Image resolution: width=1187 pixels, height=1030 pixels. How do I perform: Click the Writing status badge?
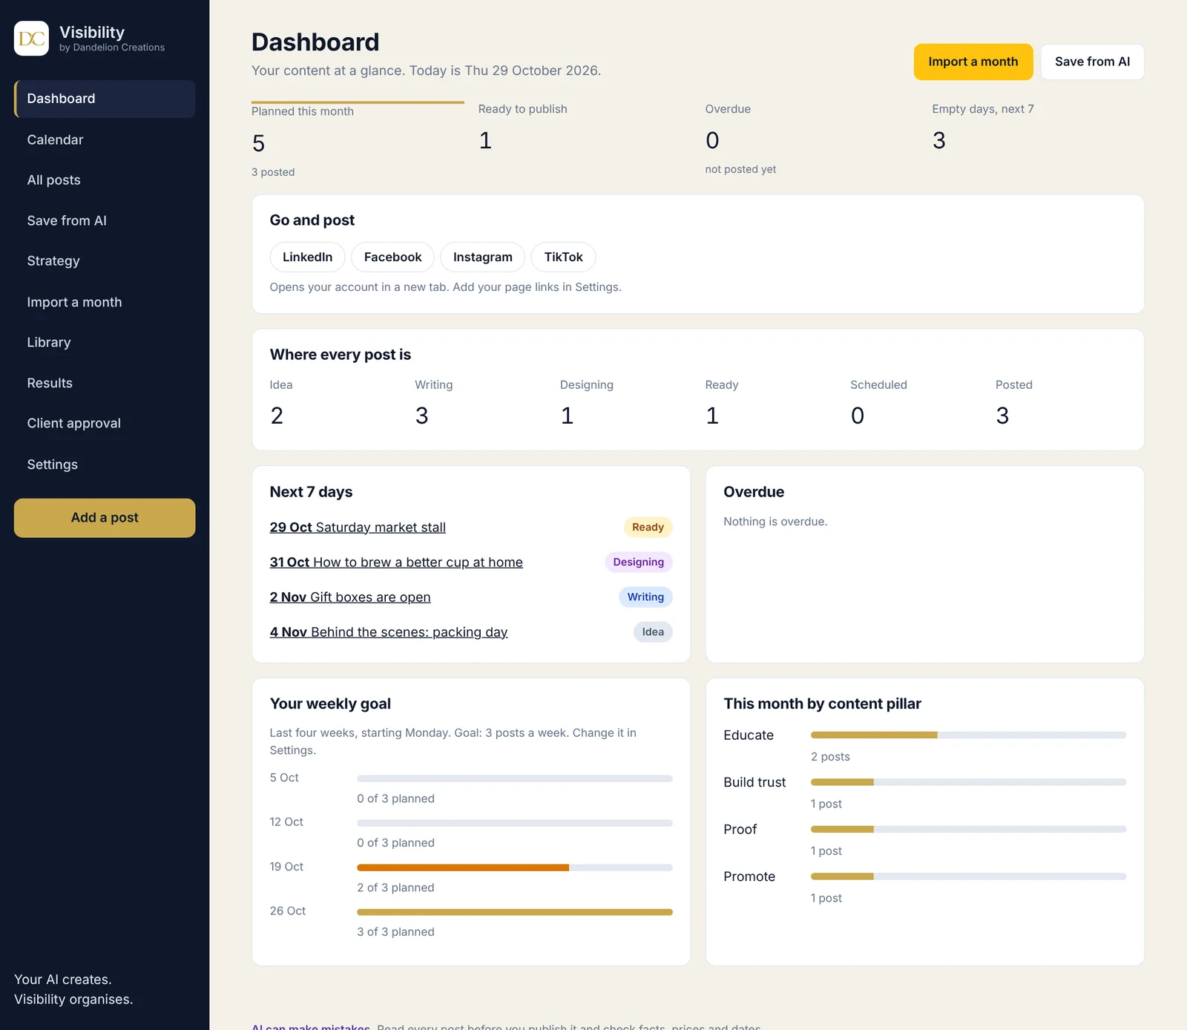pyautogui.click(x=645, y=597)
